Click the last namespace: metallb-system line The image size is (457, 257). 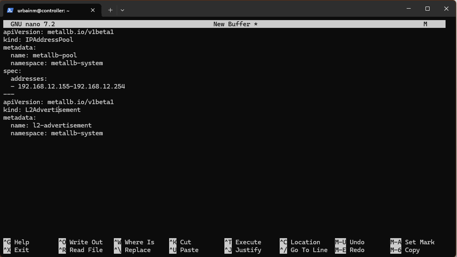point(57,133)
